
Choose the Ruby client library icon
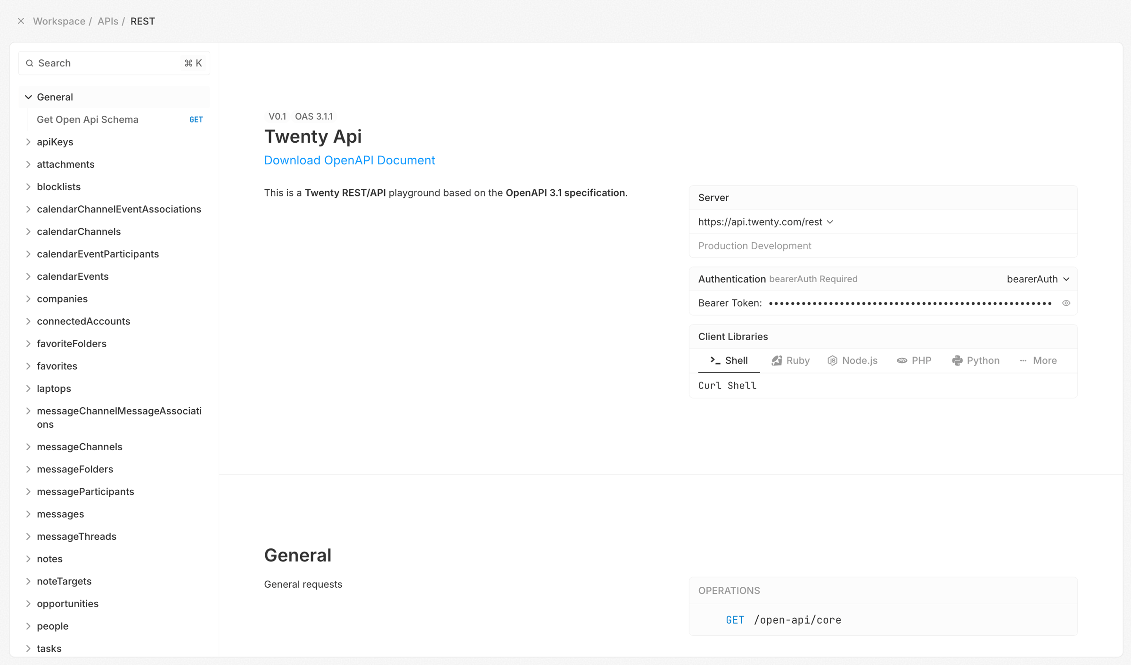click(x=777, y=360)
